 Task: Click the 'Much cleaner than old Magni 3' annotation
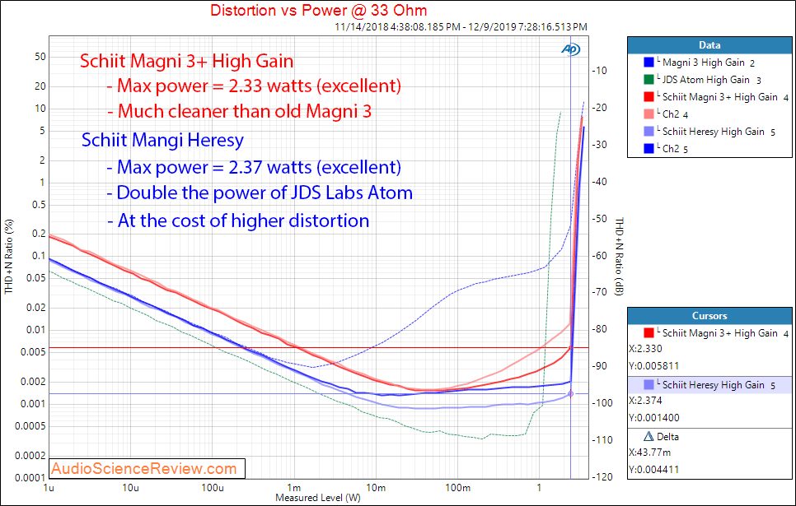(239, 111)
